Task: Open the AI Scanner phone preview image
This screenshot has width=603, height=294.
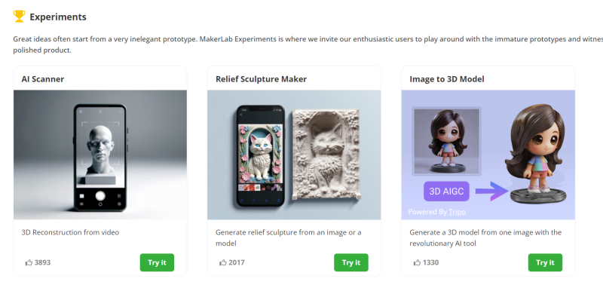Action: click(x=100, y=155)
